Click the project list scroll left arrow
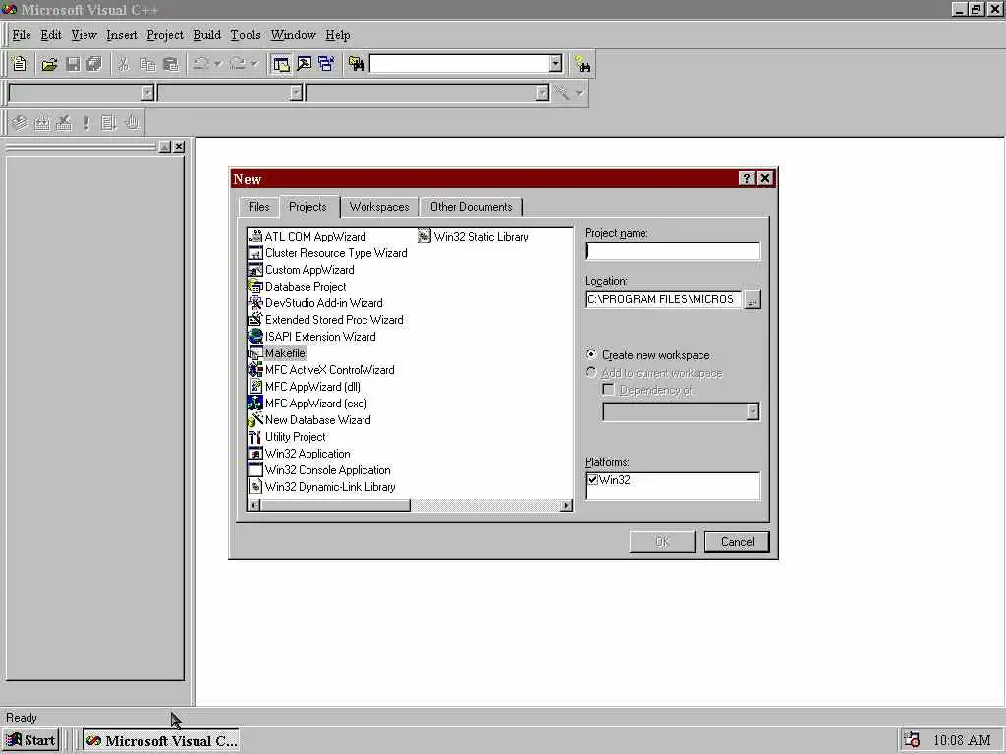The width and height of the screenshot is (1006, 754). pyautogui.click(x=254, y=506)
